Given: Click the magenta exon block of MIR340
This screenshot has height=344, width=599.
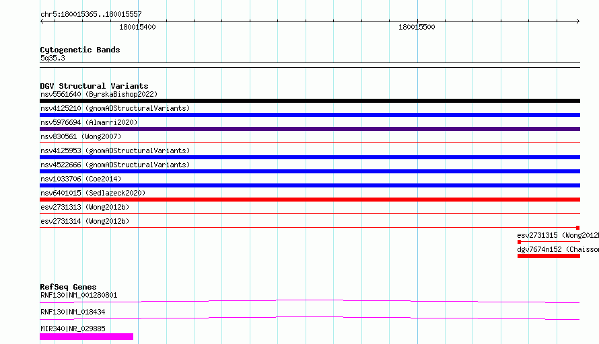Looking at the screenshot, I should [x=86, y=337].
